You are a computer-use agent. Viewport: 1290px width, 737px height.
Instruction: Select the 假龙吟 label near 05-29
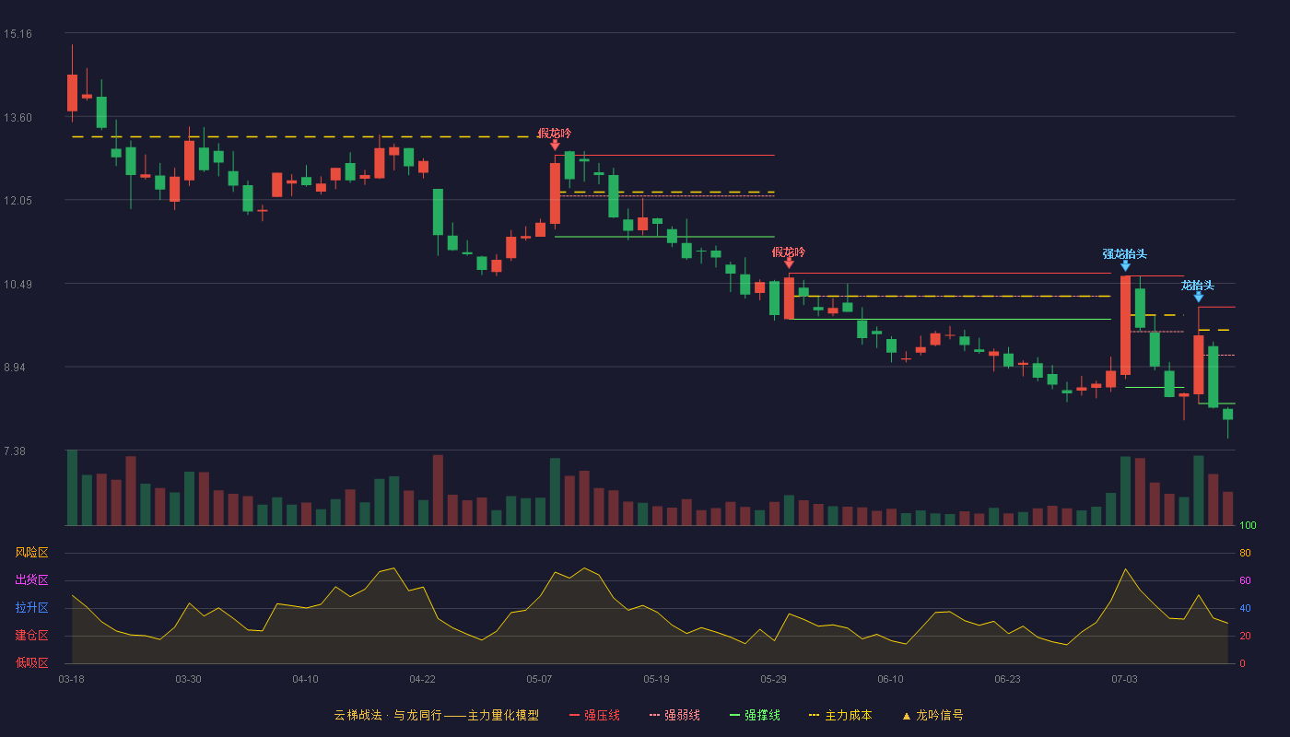point(789,252)
